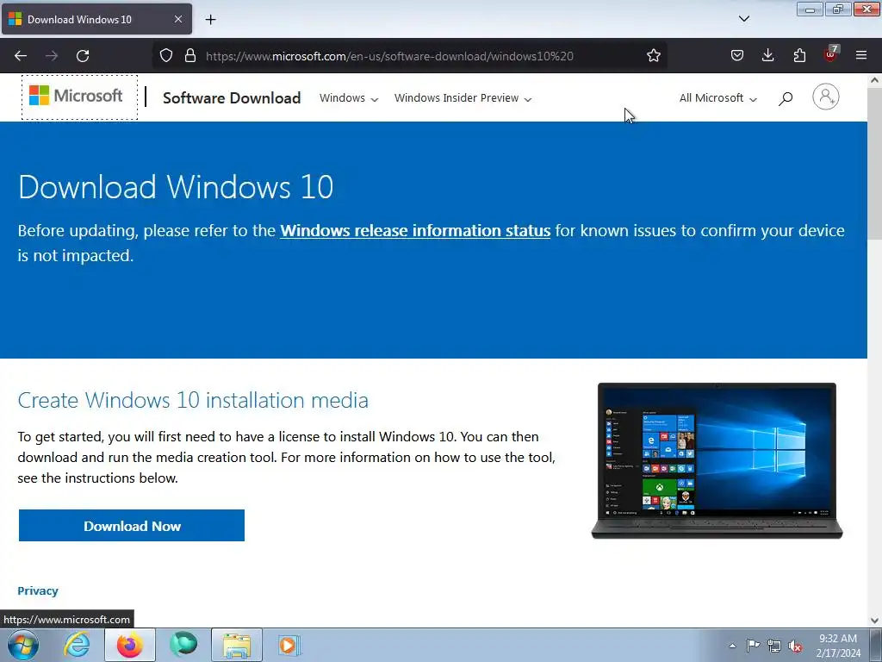Open the uBlock Origin extension icon

coord(831,54)
